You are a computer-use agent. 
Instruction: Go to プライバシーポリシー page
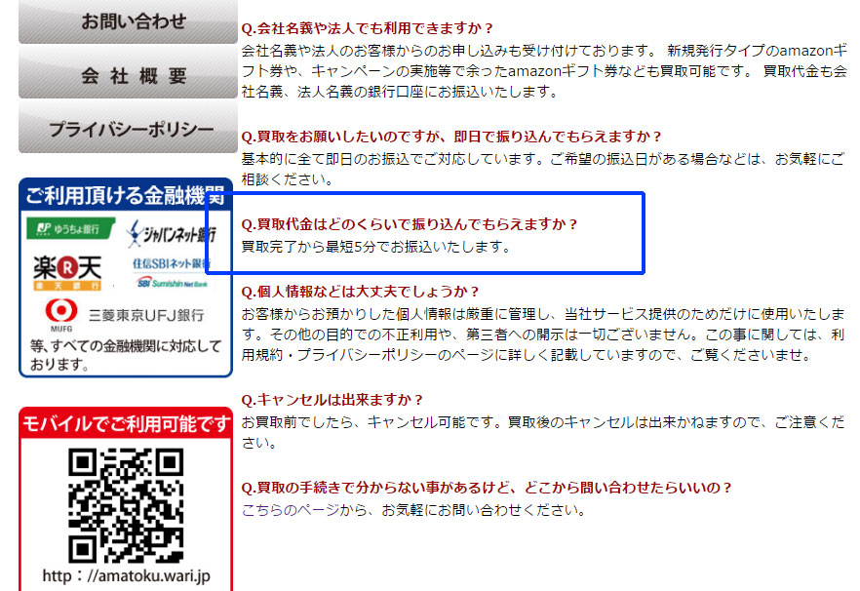128,129
